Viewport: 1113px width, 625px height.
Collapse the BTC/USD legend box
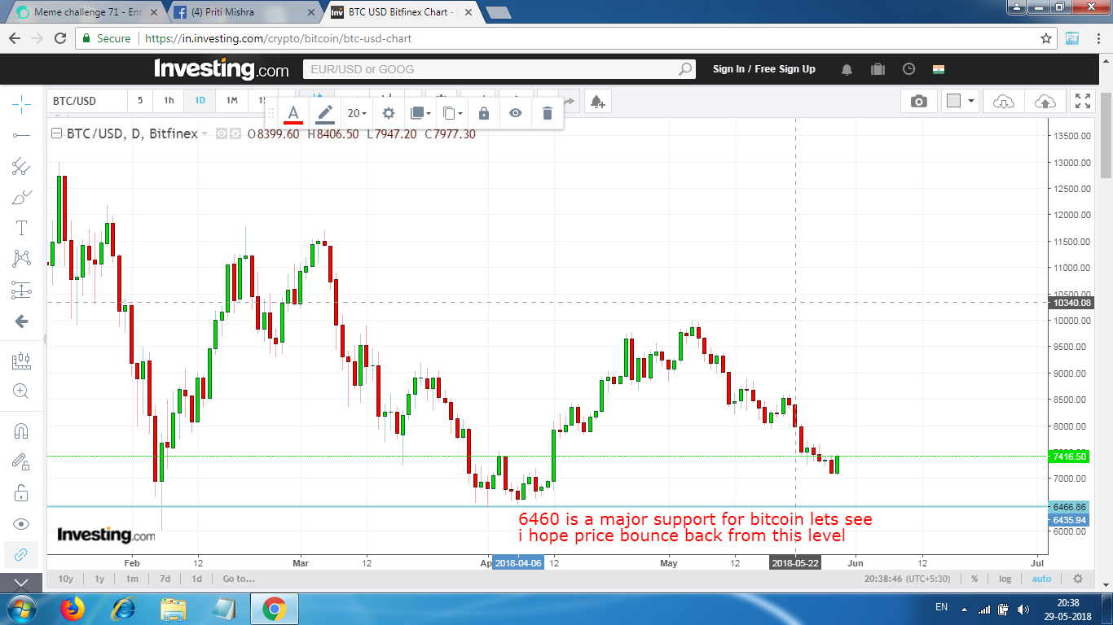pyautogui.click(x=56, y=133)
